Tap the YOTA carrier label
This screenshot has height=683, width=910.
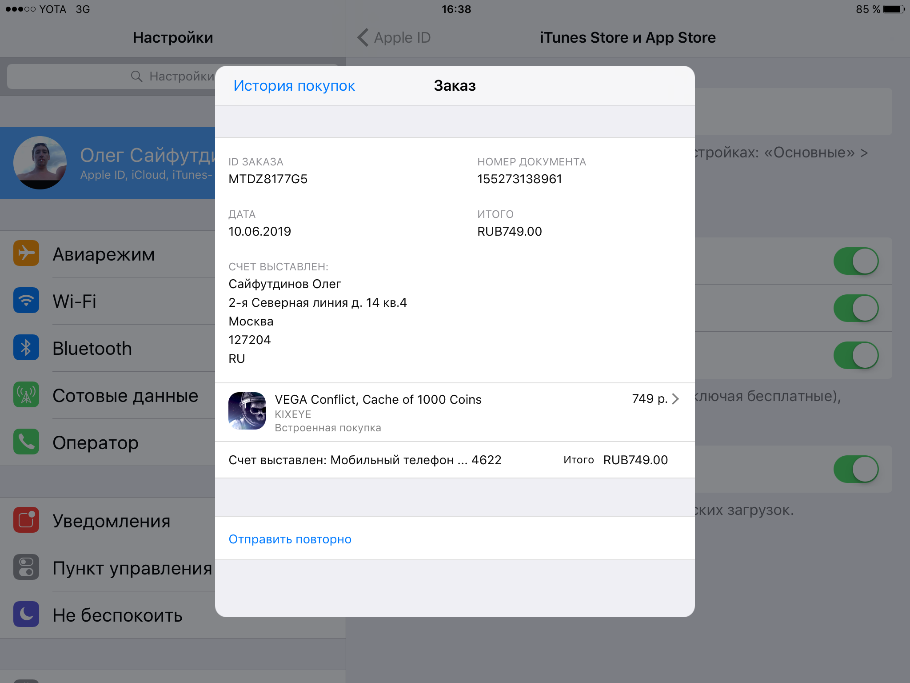pyautogui.click(x=52, y=9)
